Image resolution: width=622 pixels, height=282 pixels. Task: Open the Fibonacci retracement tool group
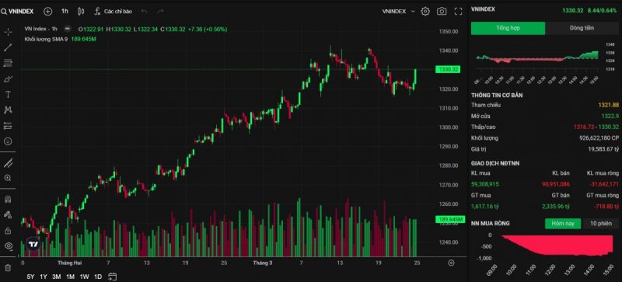(8, 63)
